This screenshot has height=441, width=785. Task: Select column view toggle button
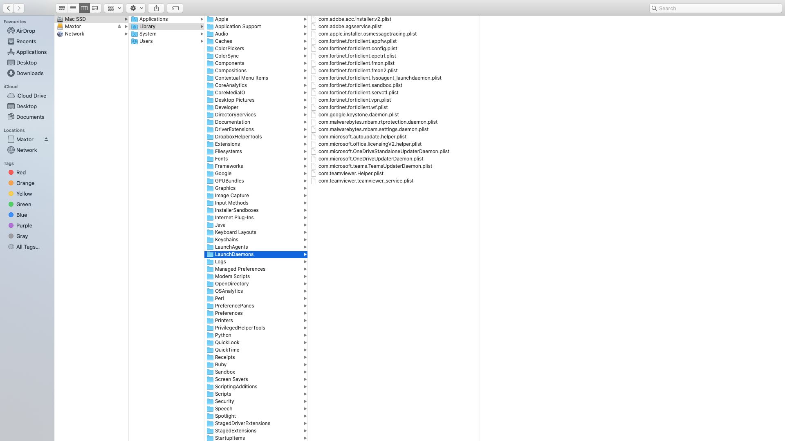[x=84, y=8]
